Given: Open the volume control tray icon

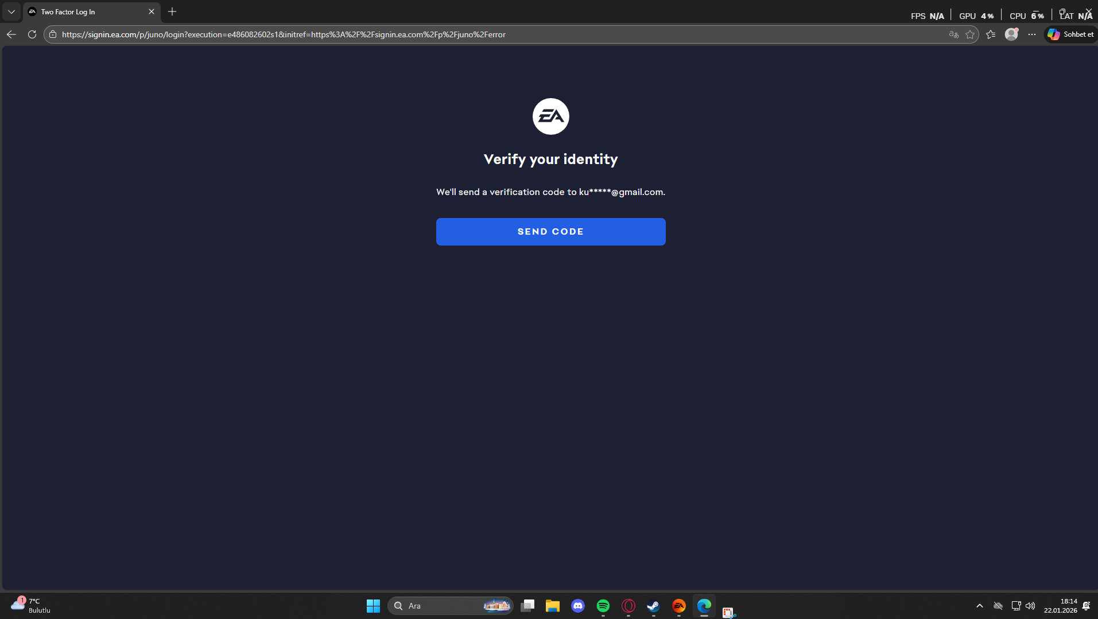Looking at the screenshot, I should point(1030,606).
